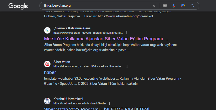Click the isletme.karabuk.edu.tr URL breadcrumb

[80, 103]
